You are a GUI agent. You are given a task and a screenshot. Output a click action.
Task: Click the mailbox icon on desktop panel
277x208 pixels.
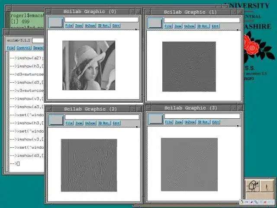click(253, 186)
